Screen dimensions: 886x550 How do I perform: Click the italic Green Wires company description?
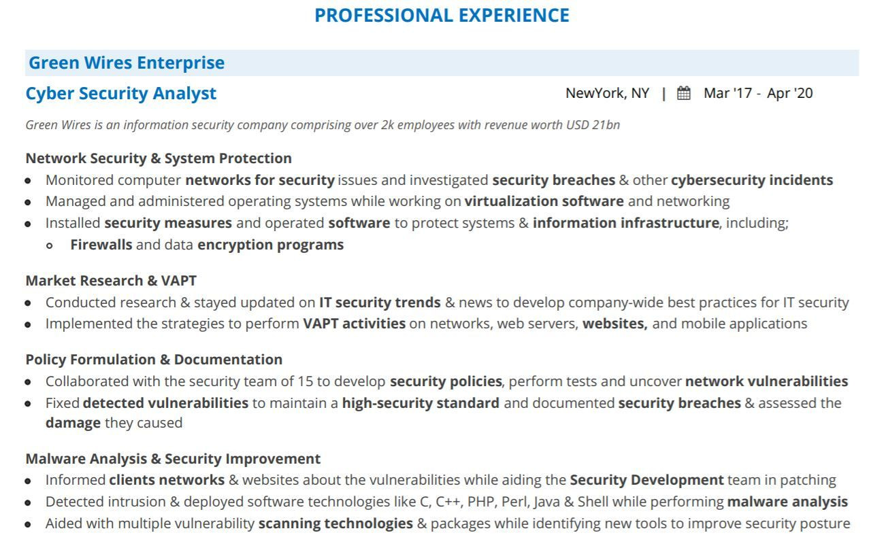click(x=323, y=125)
